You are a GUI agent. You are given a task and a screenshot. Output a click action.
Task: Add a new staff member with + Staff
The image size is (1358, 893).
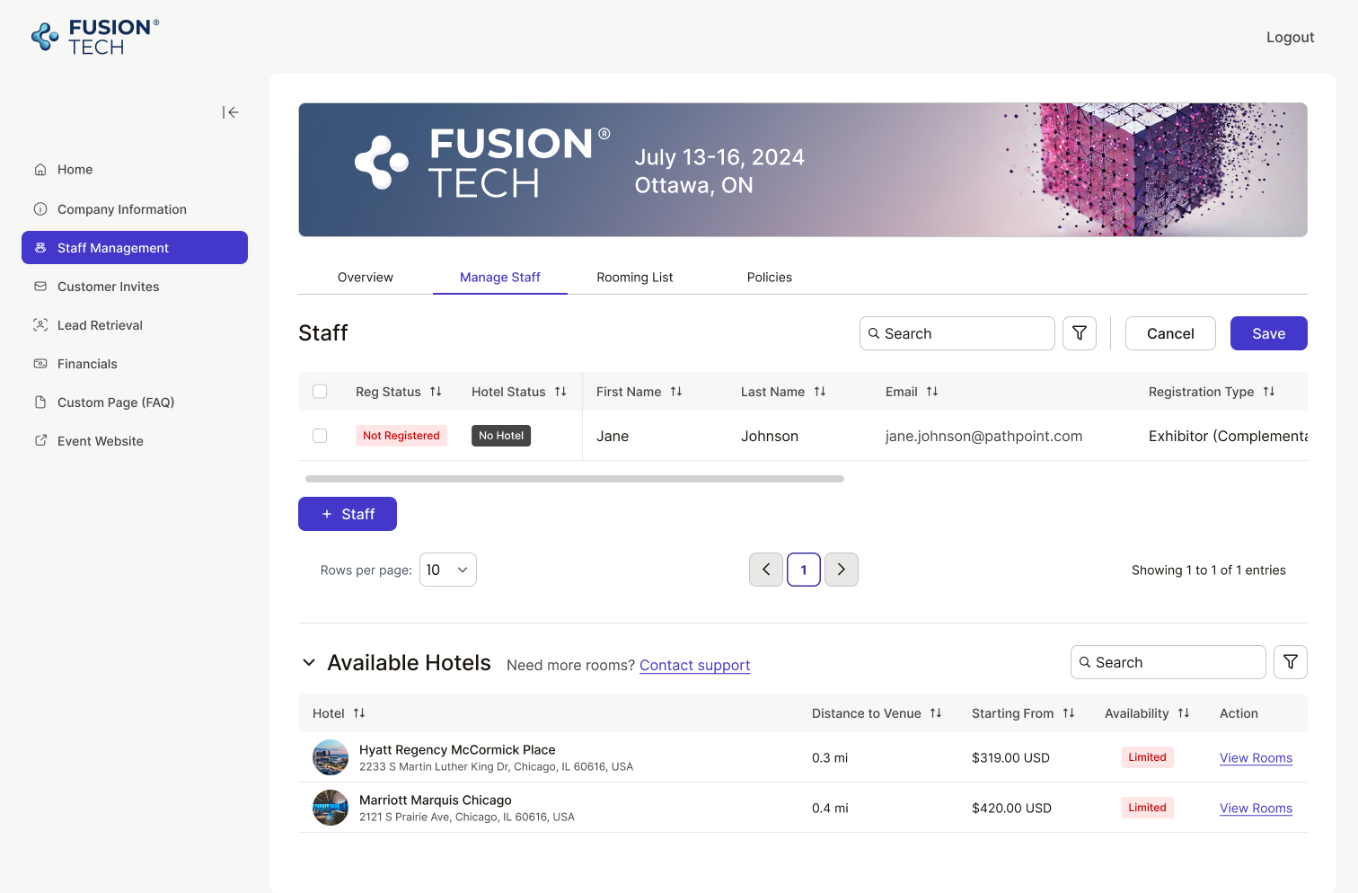[348, 514]
